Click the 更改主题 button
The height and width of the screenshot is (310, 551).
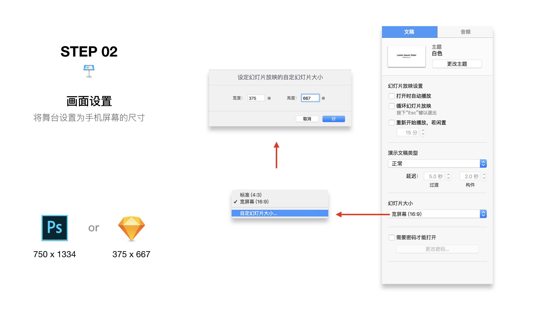(457, 64)
